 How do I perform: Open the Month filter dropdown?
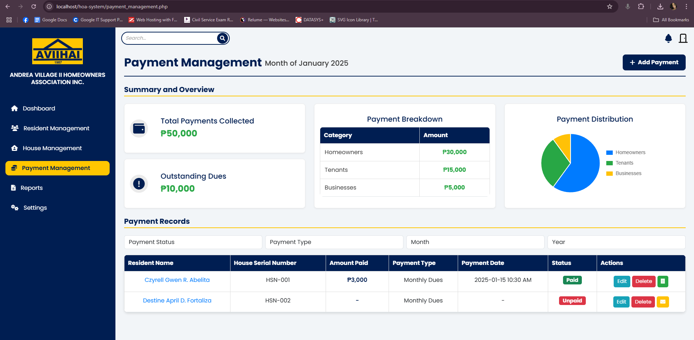pyautogui.click(x=475, y=242)
